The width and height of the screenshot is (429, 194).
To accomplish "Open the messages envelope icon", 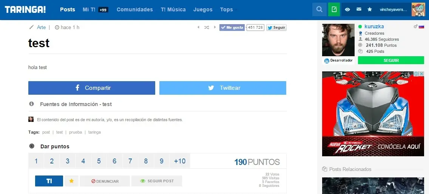I will (x=359, y=9).
